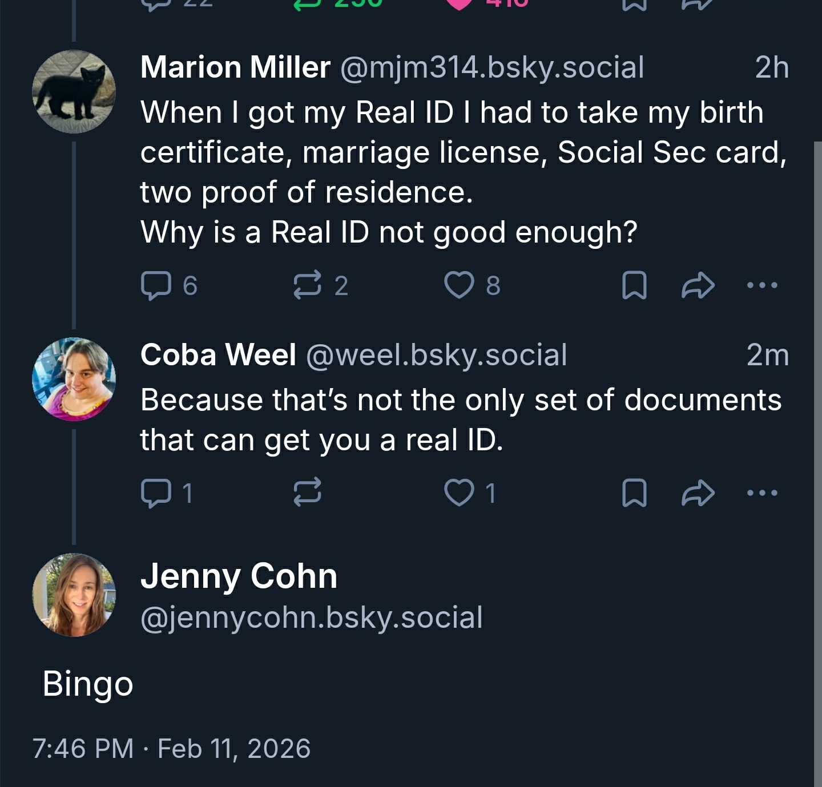
Task: Open Marion Miller's black cat avatar
Action: coord(74,91)
